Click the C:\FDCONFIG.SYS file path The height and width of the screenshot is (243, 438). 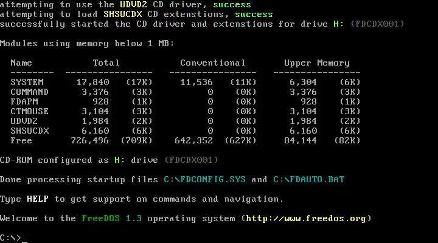click(204, 179)
